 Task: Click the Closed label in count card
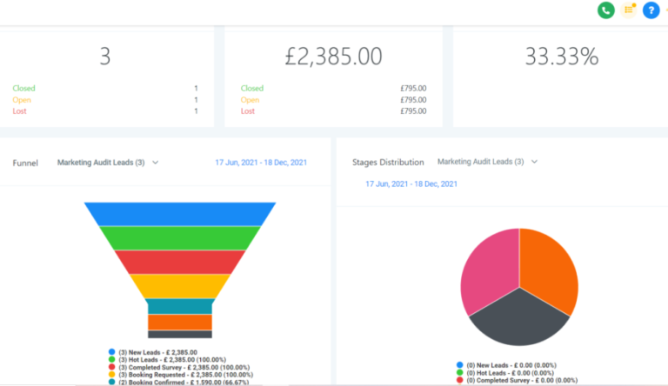pyautogui.click(x=23, y=88)
